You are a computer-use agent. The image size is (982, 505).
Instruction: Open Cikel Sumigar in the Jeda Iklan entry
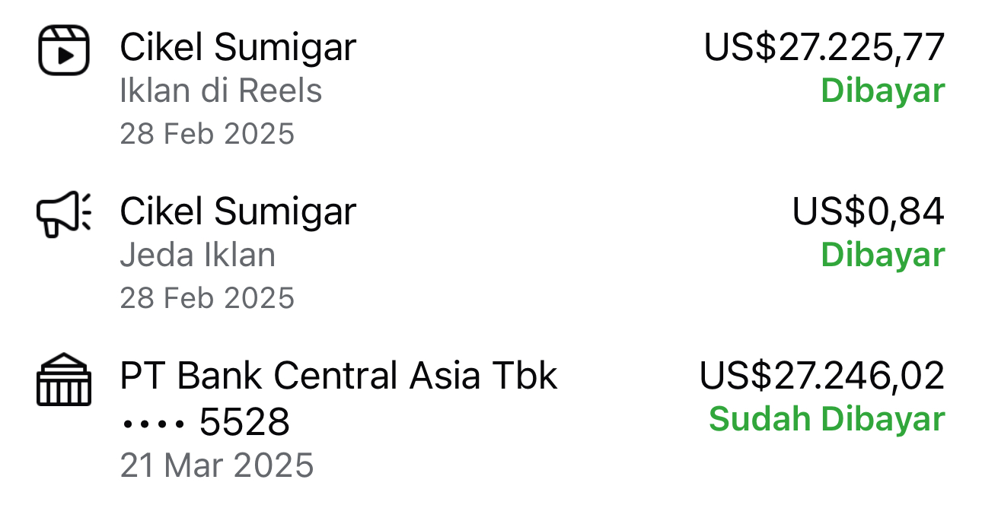(x=238, y=211)
